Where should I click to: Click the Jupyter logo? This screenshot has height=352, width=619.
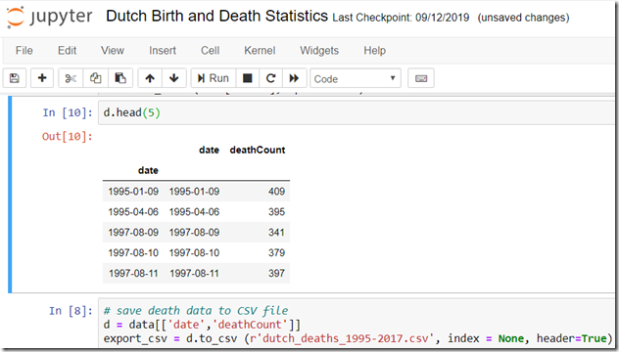click(50, 17)
